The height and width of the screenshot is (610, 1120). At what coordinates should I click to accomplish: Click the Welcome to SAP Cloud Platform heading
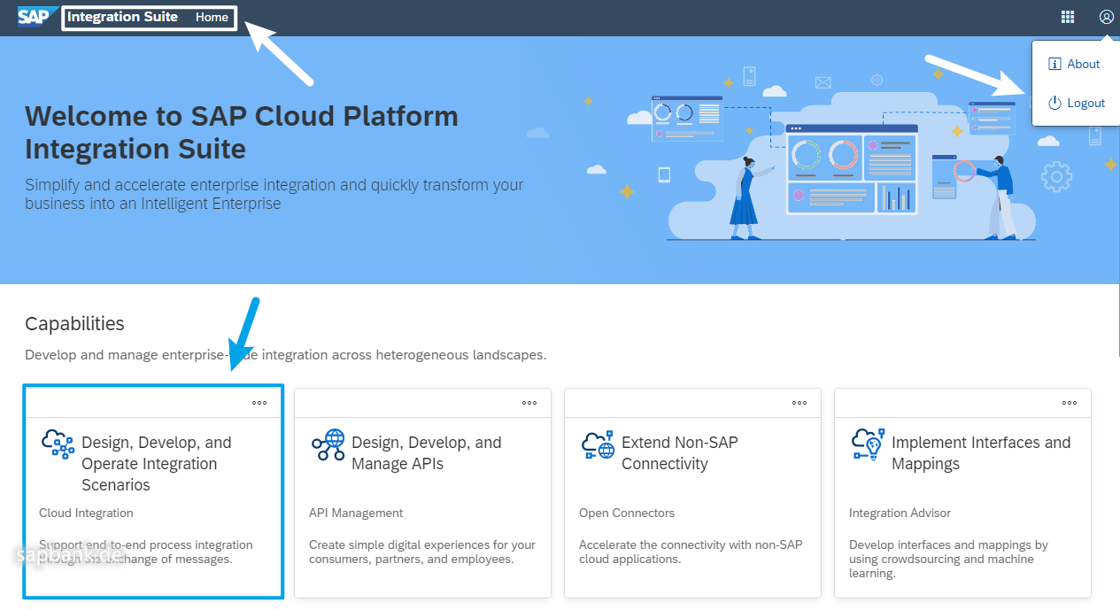pos(242,132)
